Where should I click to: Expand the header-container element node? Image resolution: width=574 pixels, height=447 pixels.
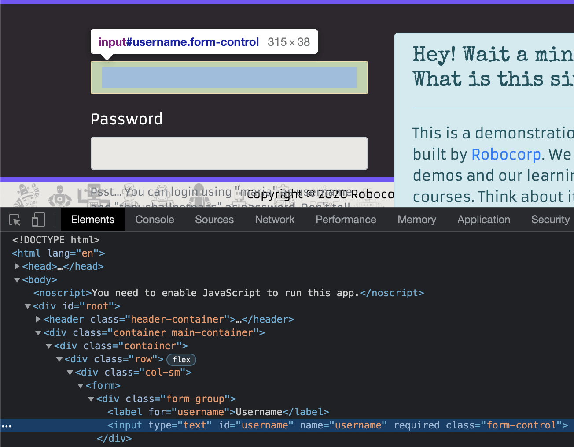[x=38, y=319]
